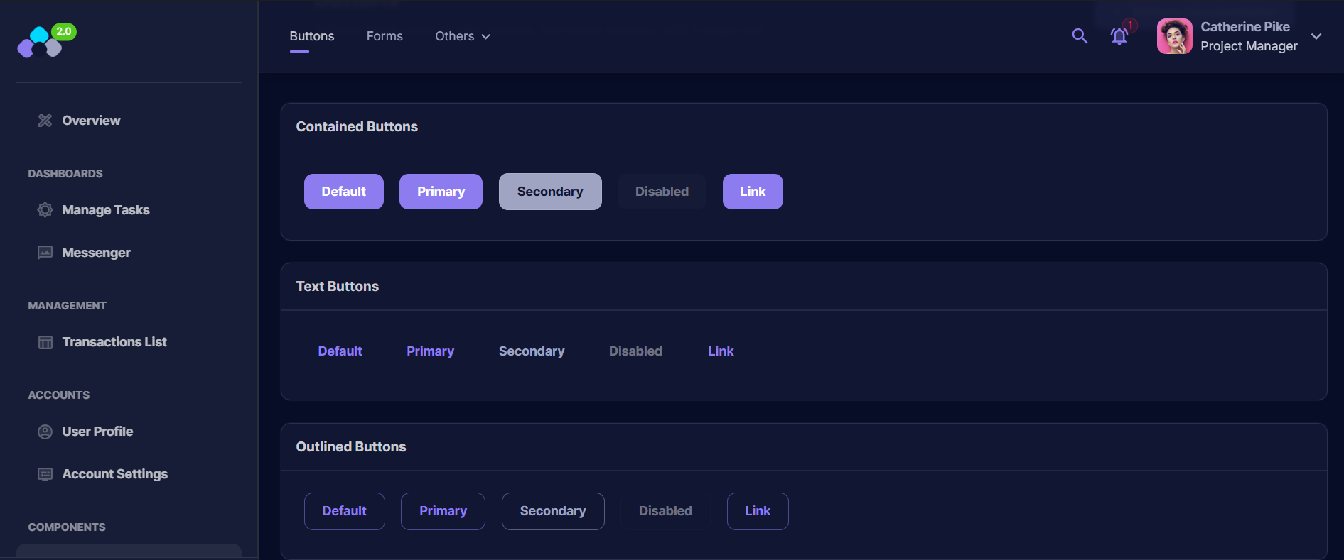
Task: Switch to the Forms tab
Action: tap(385, 36)
